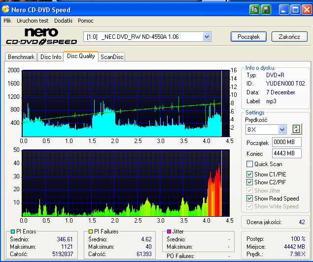Toggle the Quick Scan checkbox
This screenshot has width=313, height=262.
(x=249, y=164)
